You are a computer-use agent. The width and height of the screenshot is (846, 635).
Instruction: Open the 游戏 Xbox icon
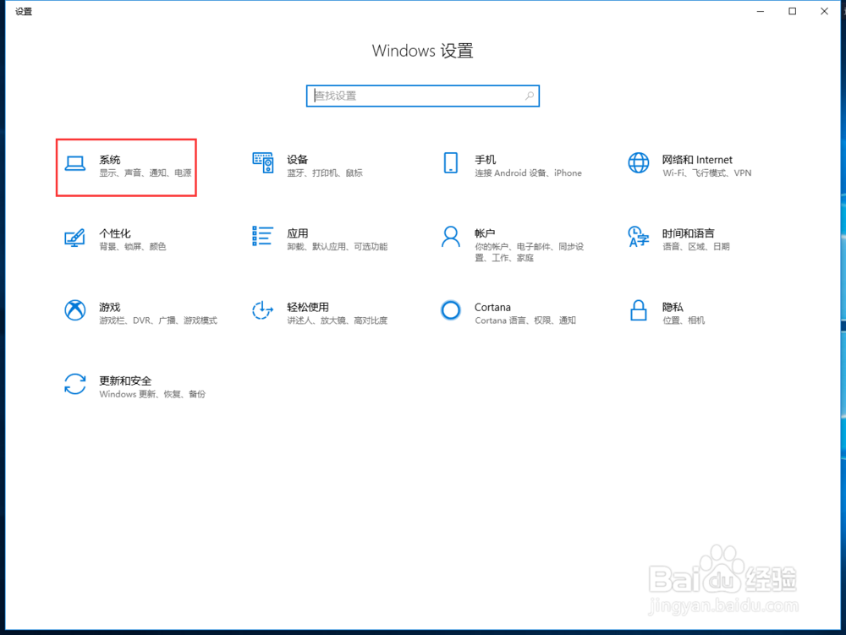pyautogui.click(x=75, y=310)
